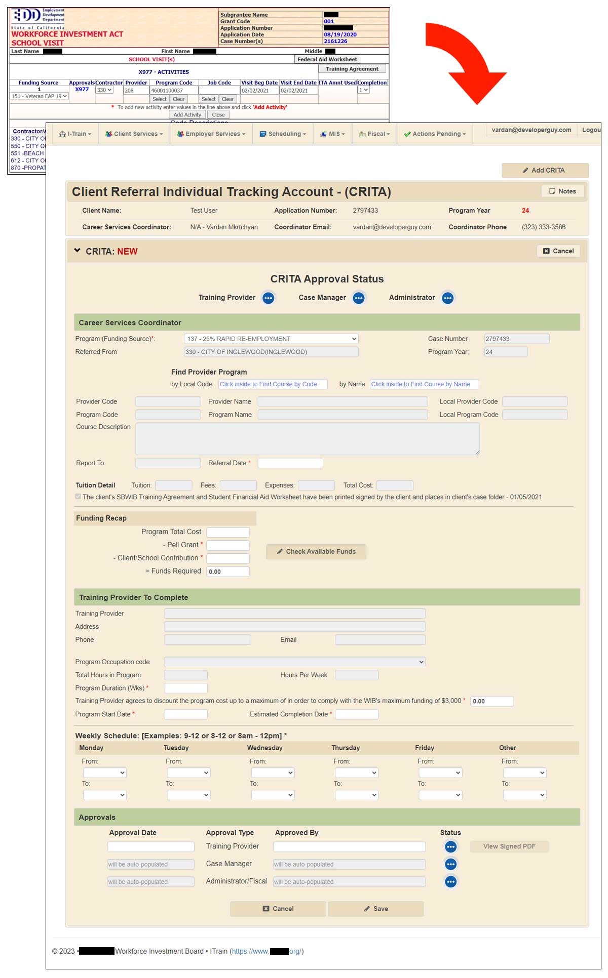This screenshot has height=978, width=608.
Task: Open Monday From time dropdown
Action: [x=105, y=773]
